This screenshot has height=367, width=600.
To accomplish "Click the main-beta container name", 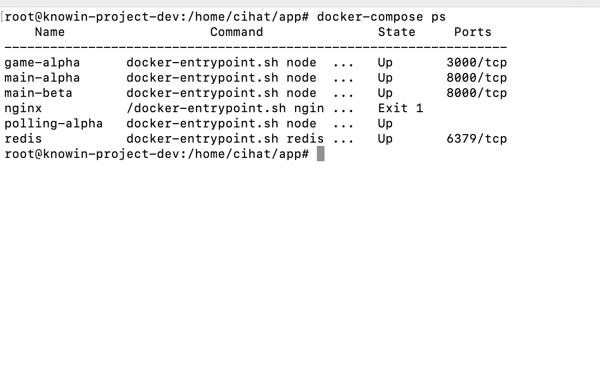I will [38, 93].
